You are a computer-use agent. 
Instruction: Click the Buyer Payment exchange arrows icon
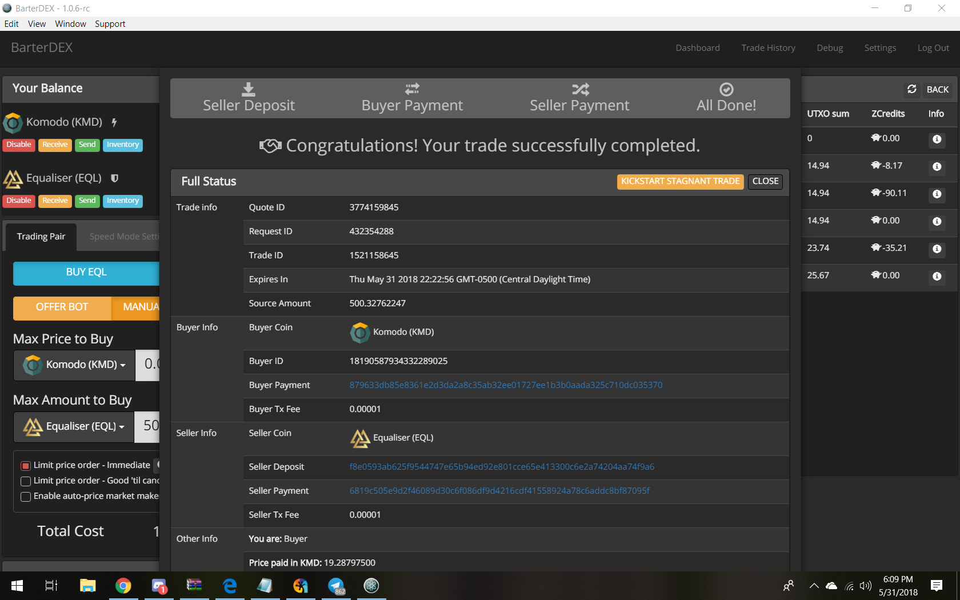[x=412, y=89]
